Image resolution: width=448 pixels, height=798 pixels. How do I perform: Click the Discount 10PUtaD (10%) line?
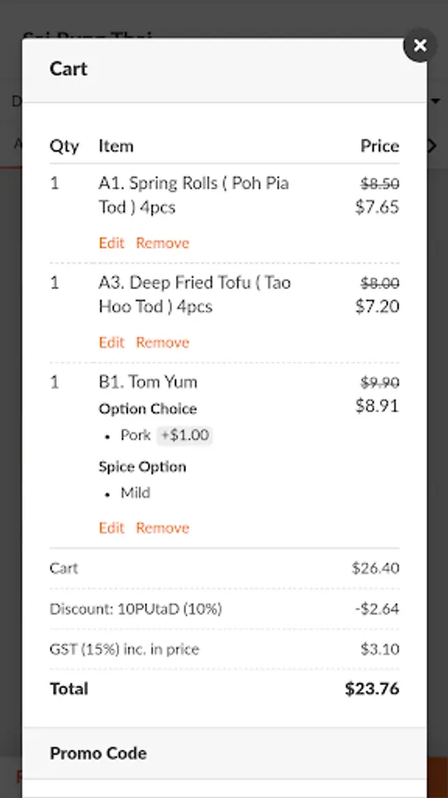(x=224, y=608)
